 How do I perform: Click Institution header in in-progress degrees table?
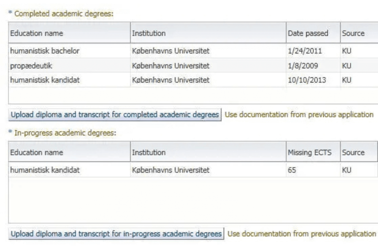[x=208, y=152]
